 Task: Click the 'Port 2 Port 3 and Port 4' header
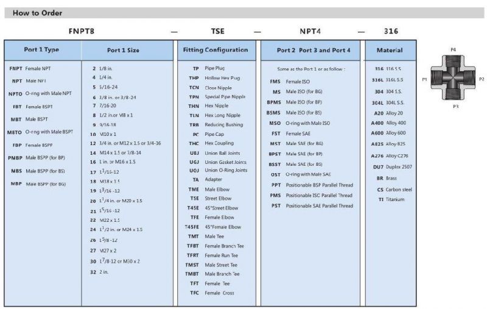pyautogui.click(x=314, y=50)
